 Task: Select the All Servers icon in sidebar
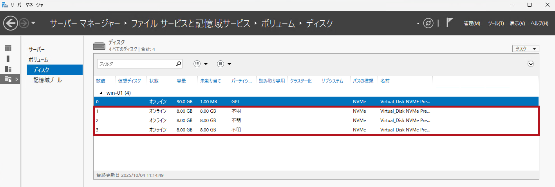8,69
